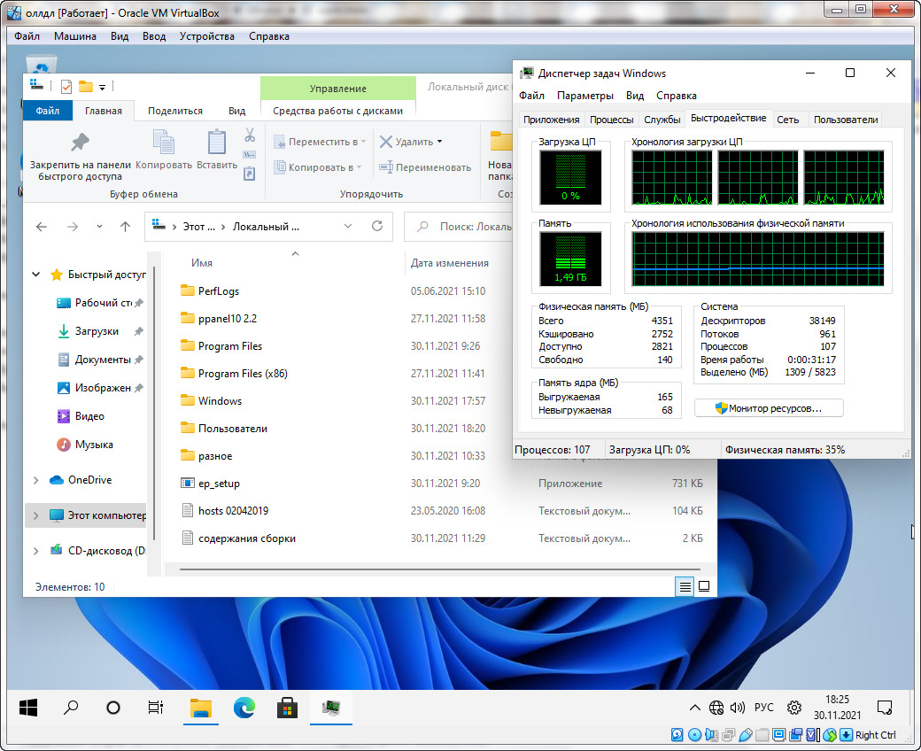Open Microsoft Store from taskbar
This screenshot has width=921, height=751.
tap(287, 708)
